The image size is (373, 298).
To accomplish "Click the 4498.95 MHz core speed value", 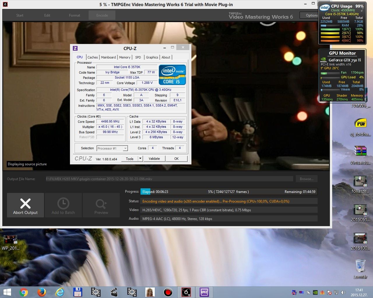I will 110,121.
